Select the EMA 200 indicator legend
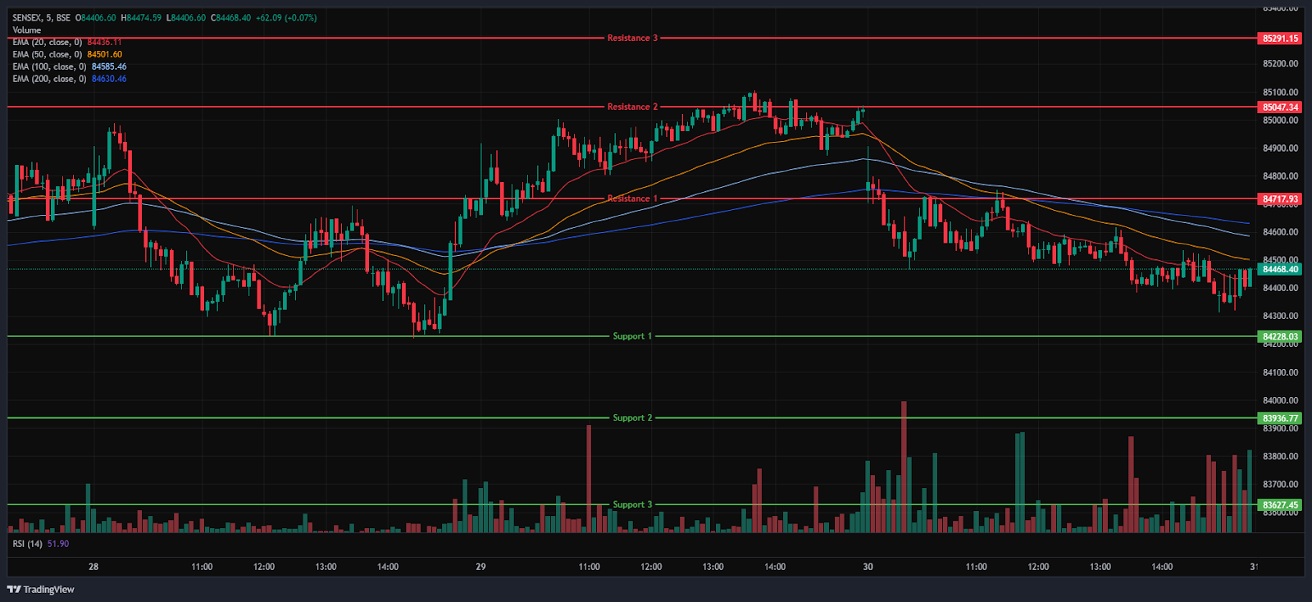The image size is (1312, 602). tap(49, 80)
